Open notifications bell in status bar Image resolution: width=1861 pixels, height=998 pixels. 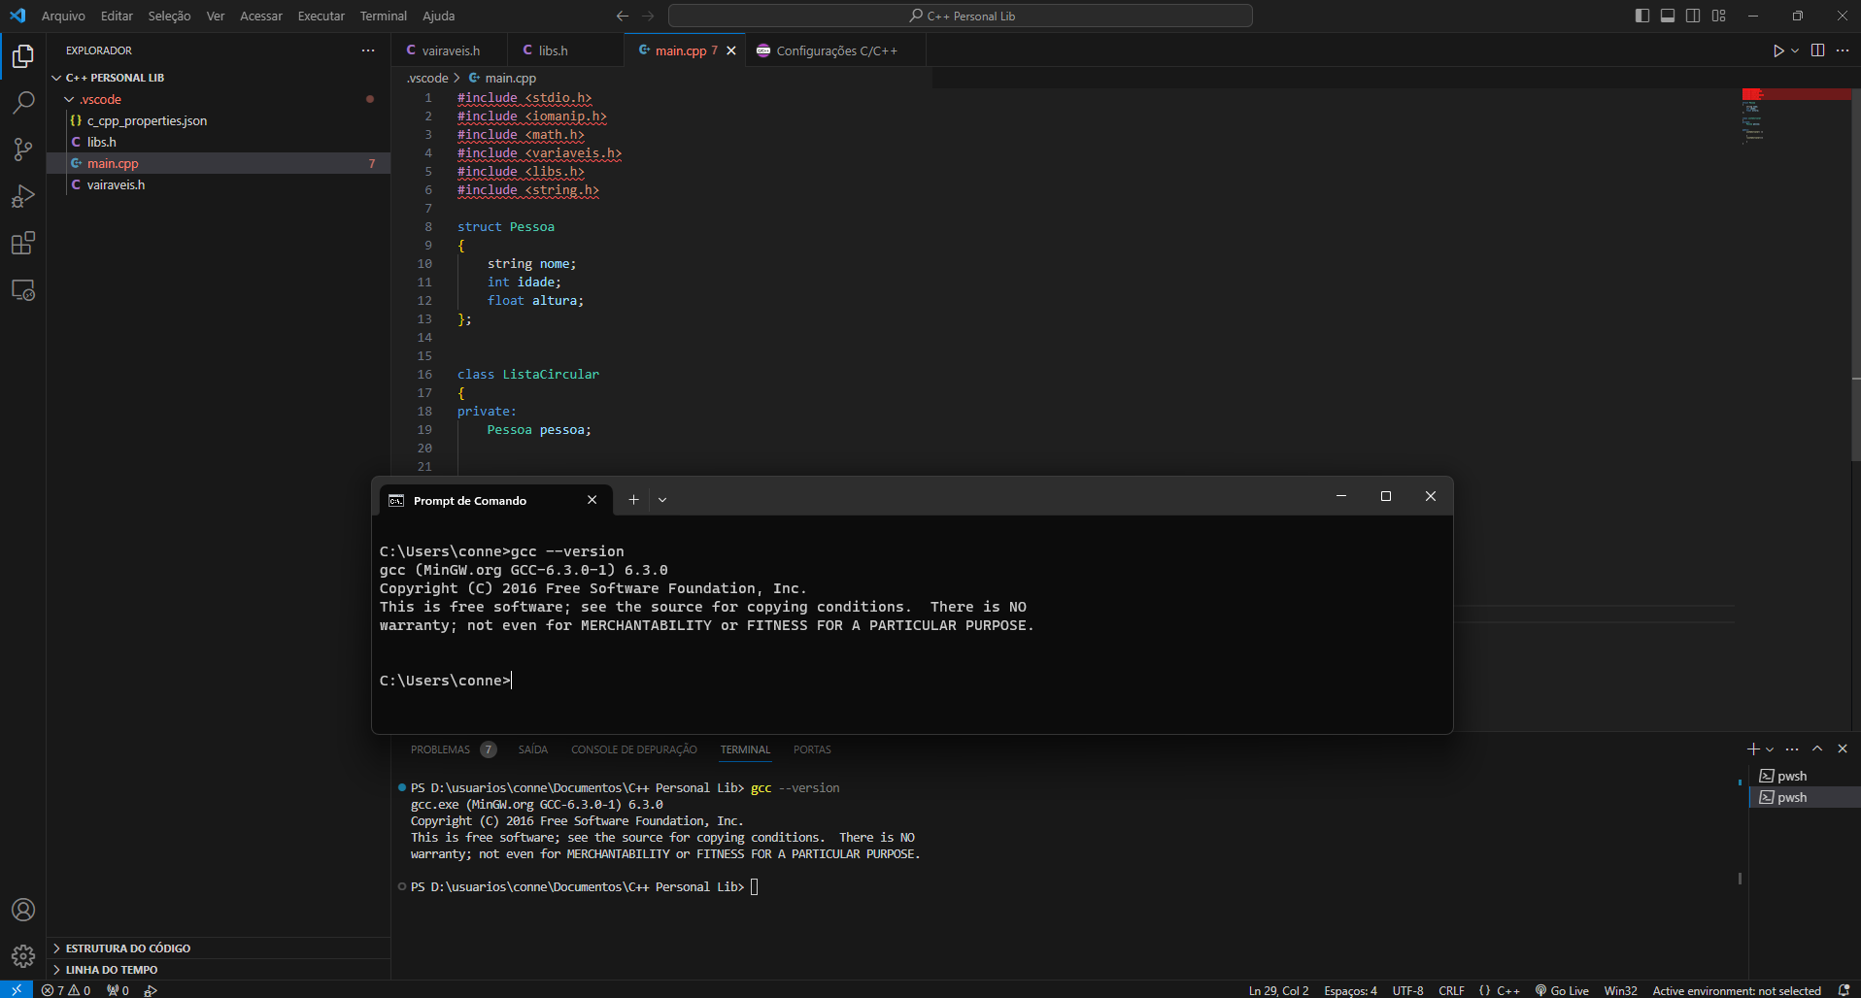pyautogui.click(x=1844, y=990)
